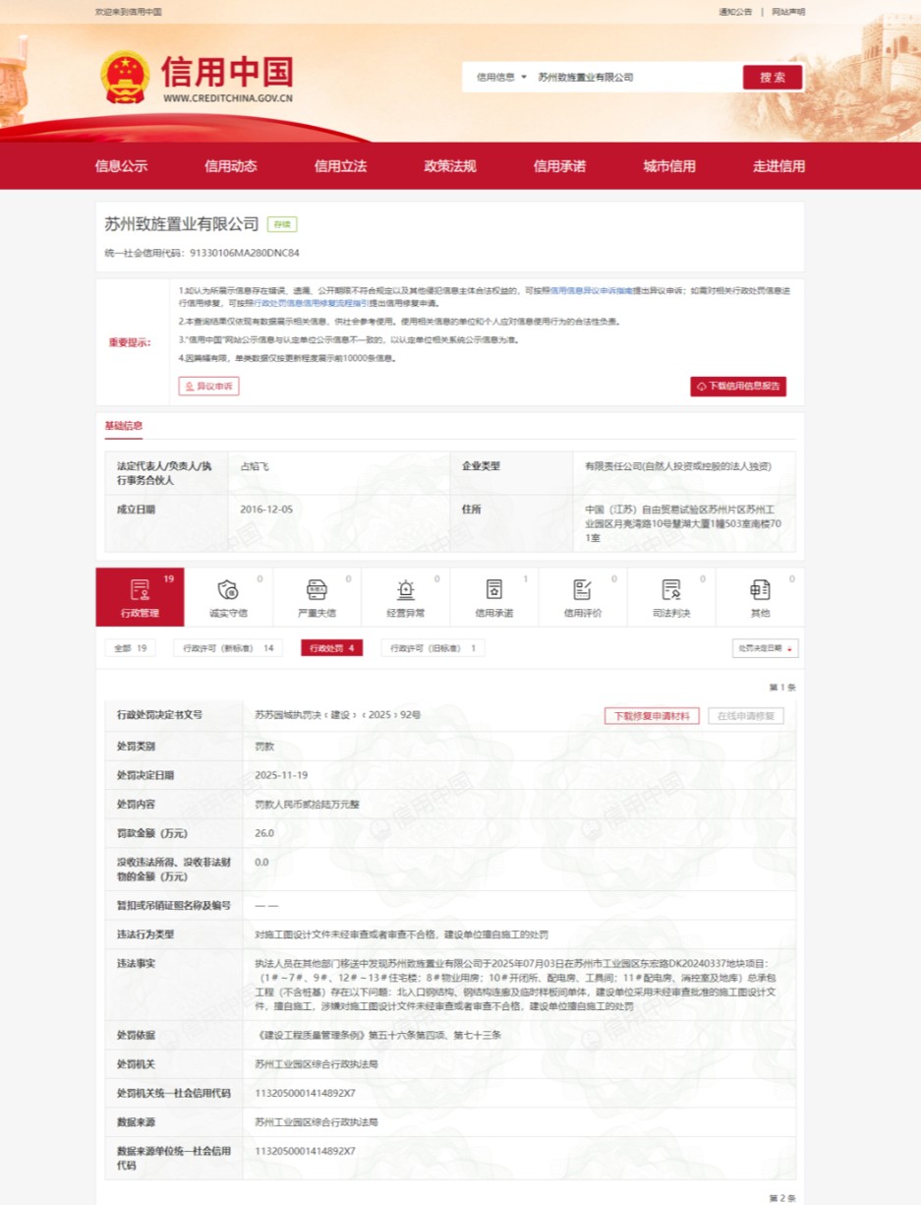Open the 信用动态 navigation menu
The width and height of the screenshot is (921, 1205).
point(230,166)
